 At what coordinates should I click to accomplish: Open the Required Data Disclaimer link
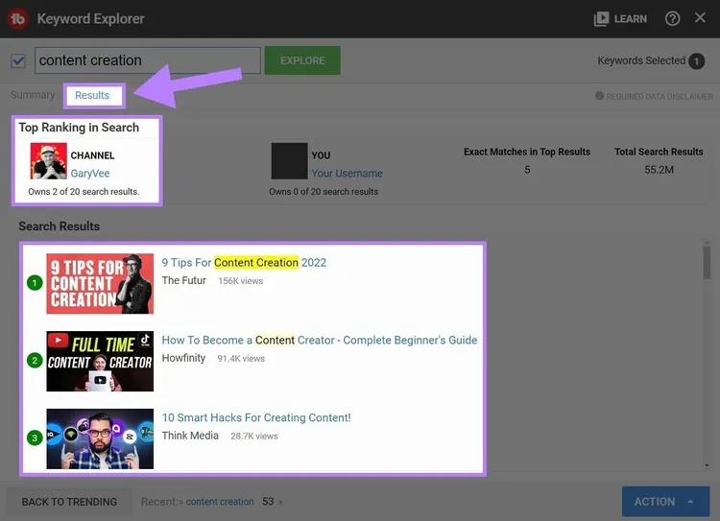pyautogui.click(x=660, y=96)
